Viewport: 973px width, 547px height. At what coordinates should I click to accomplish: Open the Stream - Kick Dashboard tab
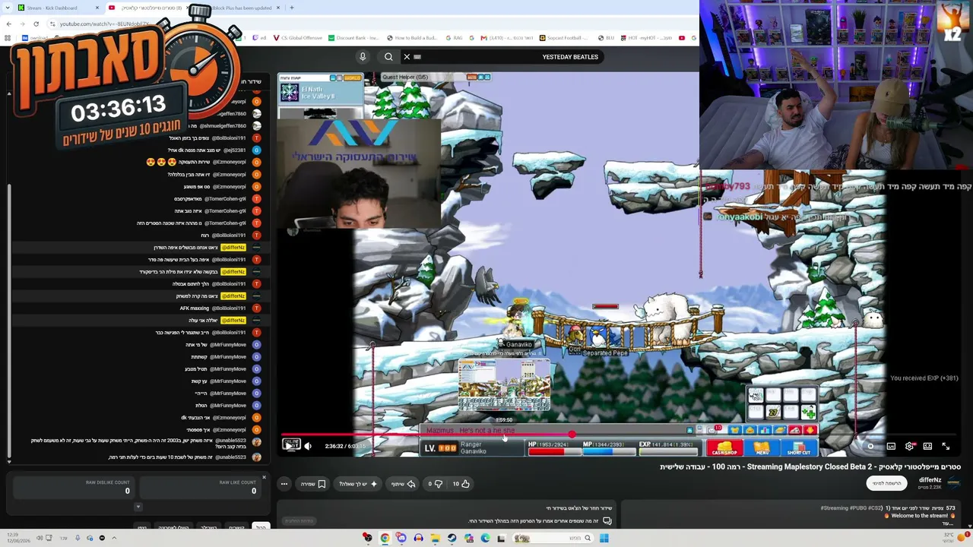pos(58,8)
